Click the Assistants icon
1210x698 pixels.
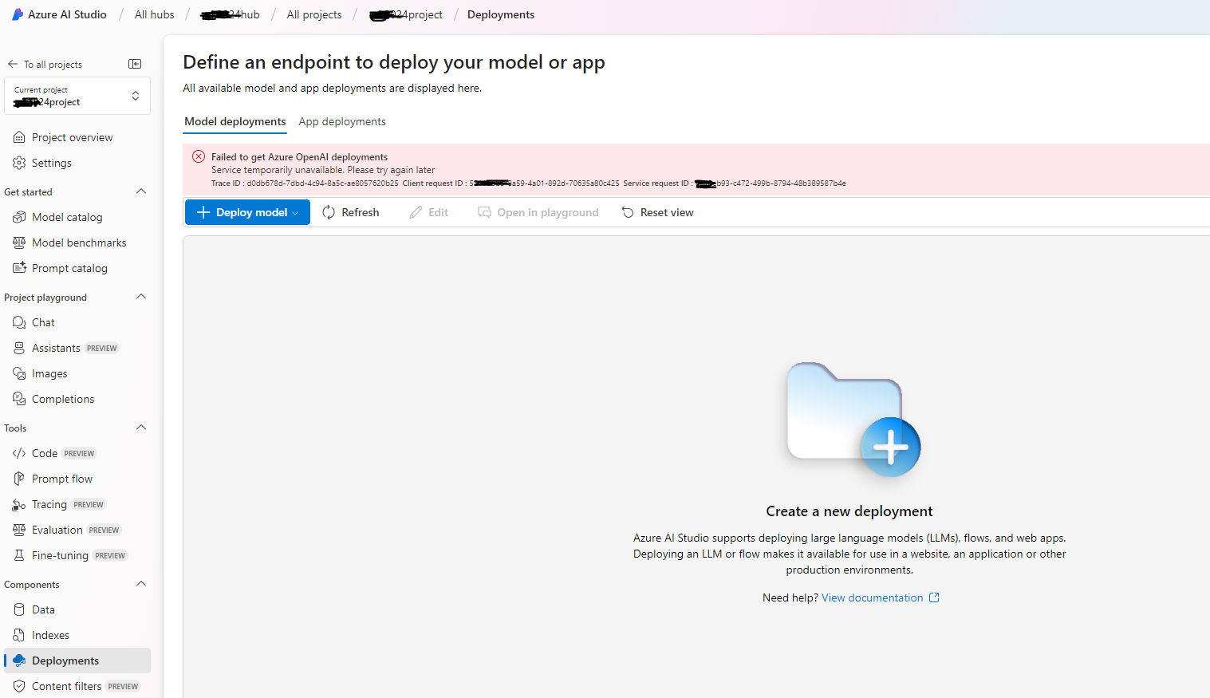point(19,348)
